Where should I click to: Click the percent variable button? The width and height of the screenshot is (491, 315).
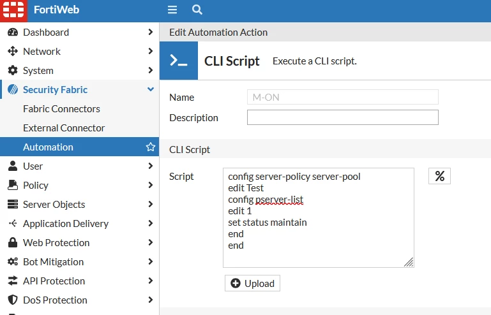(x=439, y=176)
